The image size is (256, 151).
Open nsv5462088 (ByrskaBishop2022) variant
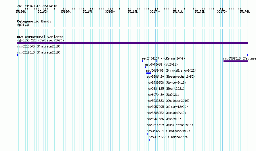(x=171, y=70)
